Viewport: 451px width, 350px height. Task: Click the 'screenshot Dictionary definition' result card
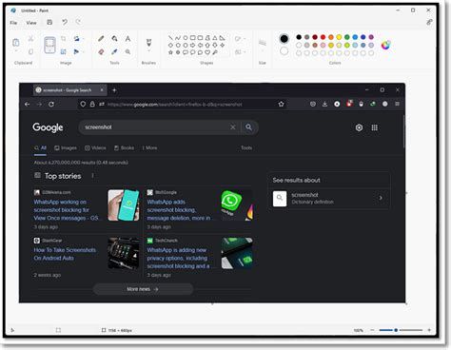tap(328, 198)
